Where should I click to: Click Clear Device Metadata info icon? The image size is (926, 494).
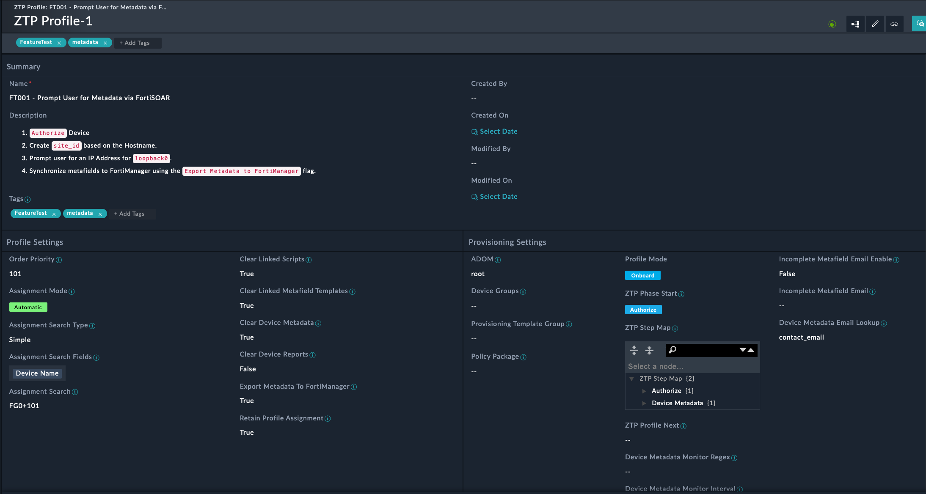tap(318, 324)
